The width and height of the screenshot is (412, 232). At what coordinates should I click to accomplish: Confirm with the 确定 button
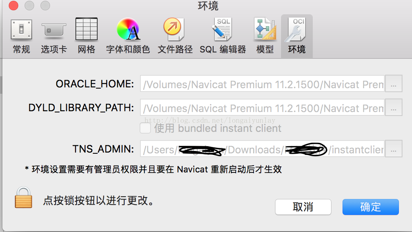click(x=370, y=207)
